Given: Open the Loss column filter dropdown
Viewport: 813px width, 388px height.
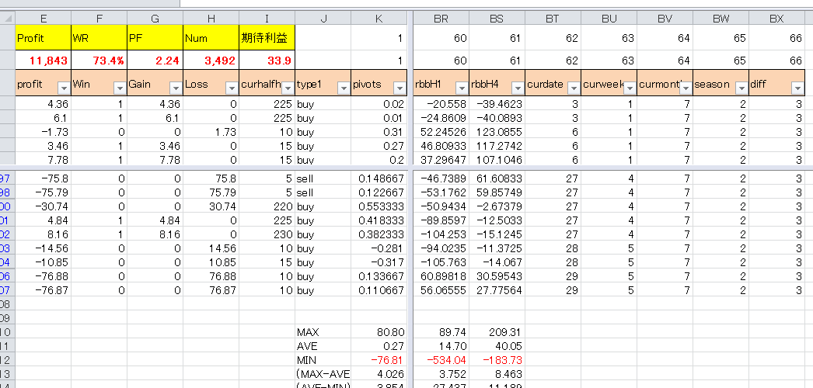Looking at the screenshot, I should point(232,88).
